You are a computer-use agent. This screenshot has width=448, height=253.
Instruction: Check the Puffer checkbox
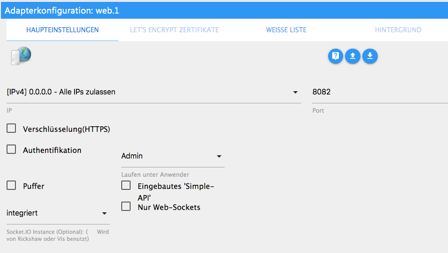11,185
